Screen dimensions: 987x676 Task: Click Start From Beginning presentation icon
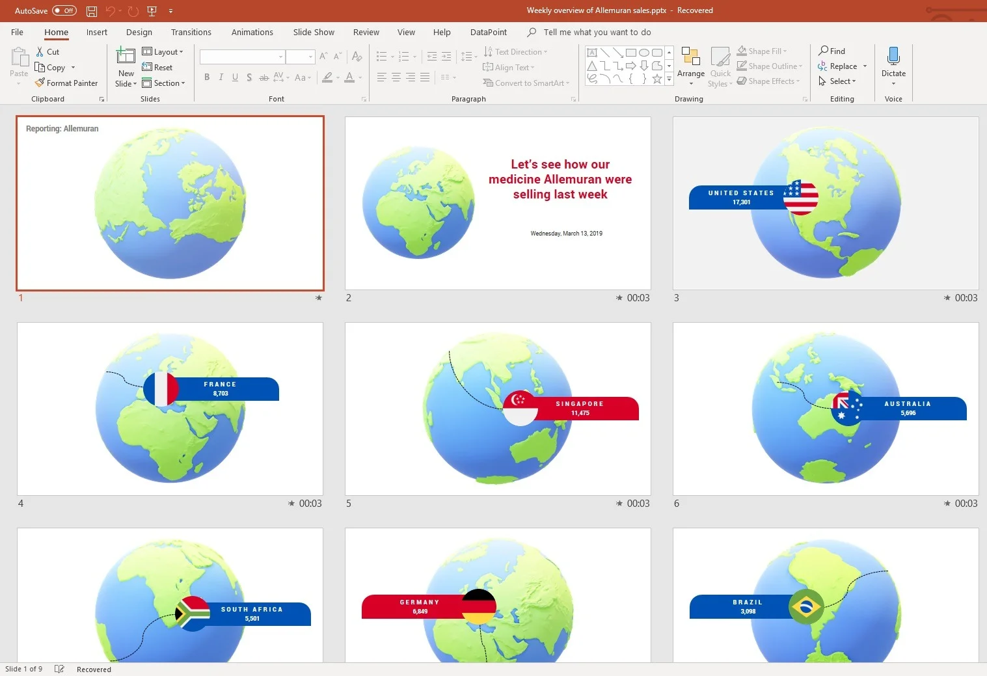(x=152, y=11)
